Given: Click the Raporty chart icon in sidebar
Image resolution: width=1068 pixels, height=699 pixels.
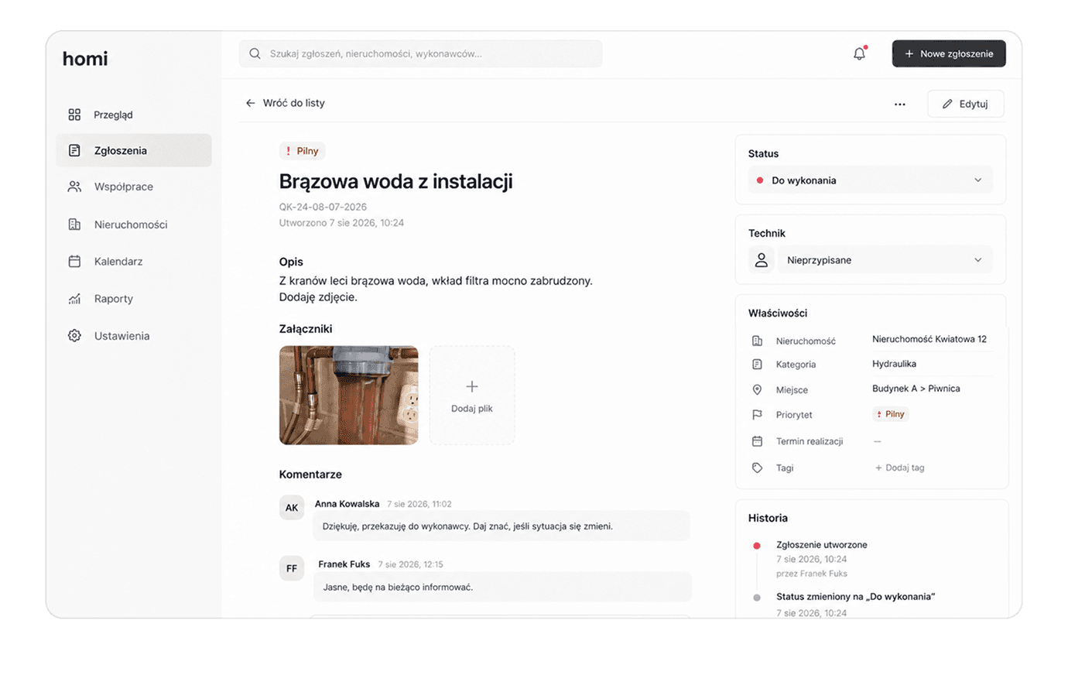Looking at the screenshot, I should point(74,299).
